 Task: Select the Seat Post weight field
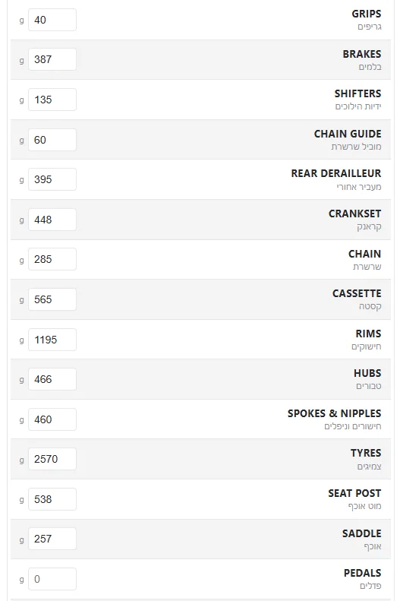pos(52,499)
